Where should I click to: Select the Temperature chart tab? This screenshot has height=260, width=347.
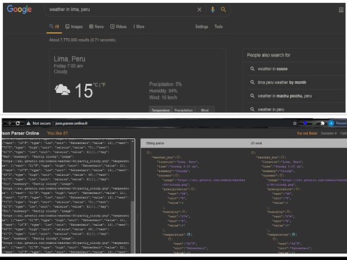(161, 110)
